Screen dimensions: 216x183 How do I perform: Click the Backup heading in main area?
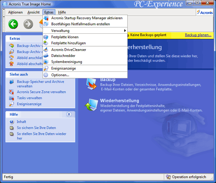(108, 80)
